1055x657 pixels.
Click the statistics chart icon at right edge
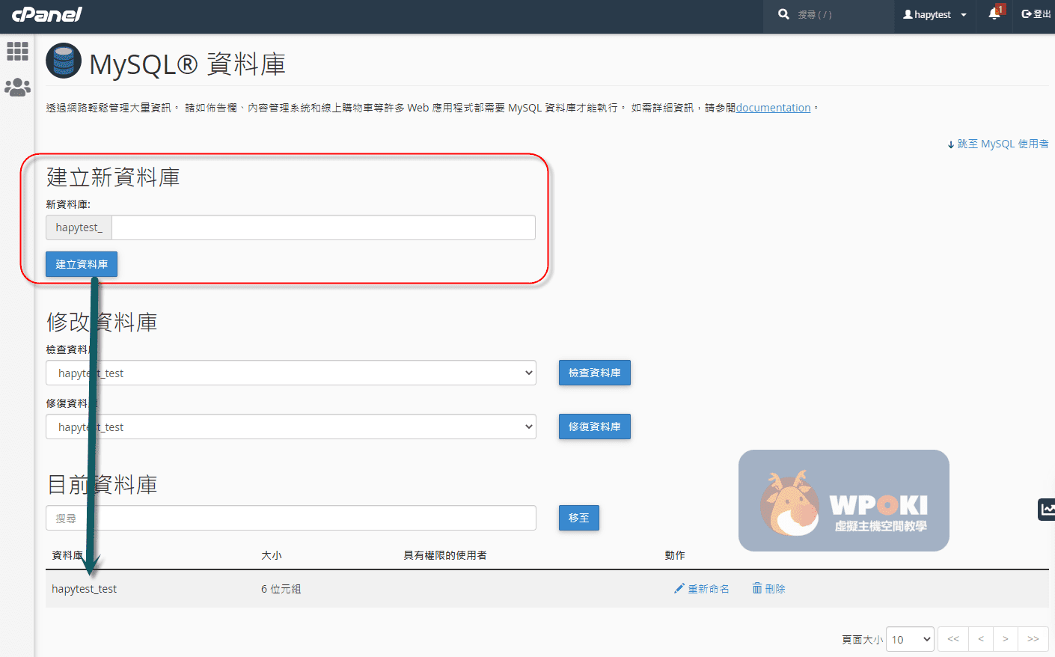point(1047,510)
